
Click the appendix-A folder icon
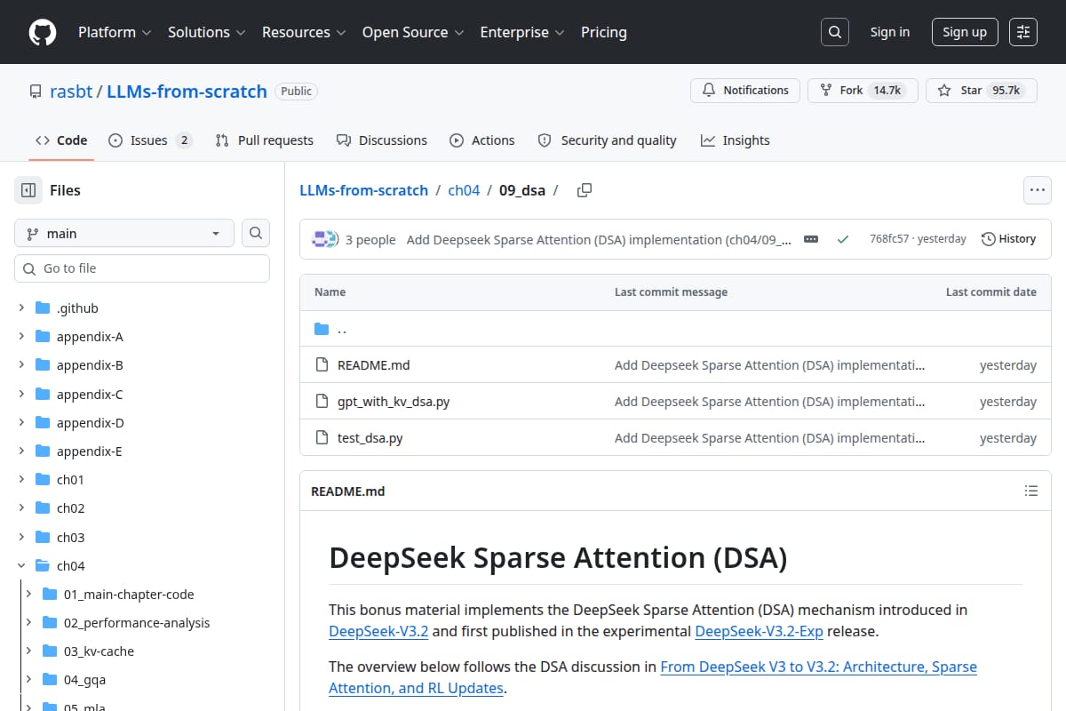tap(42, 337)
